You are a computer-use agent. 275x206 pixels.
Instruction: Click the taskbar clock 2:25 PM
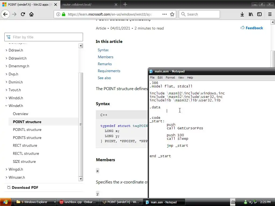point(265,202)
